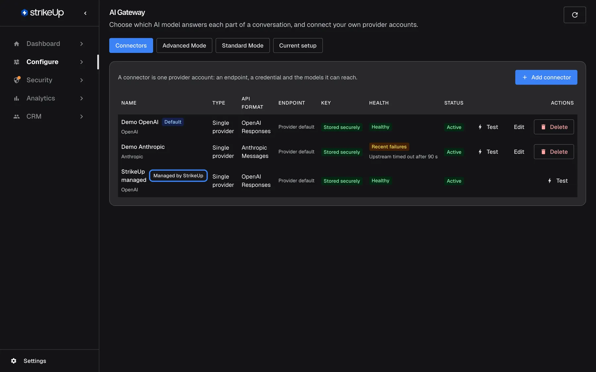Expand the Analytics menu chevron
Image resolution: width=596 pixels, height=372 pixels.
point(81,98)
